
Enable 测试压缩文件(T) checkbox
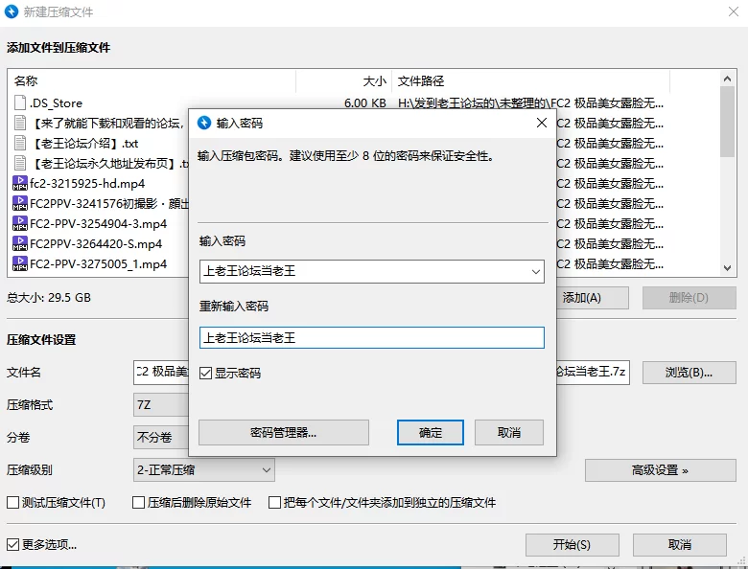(12, 502)
